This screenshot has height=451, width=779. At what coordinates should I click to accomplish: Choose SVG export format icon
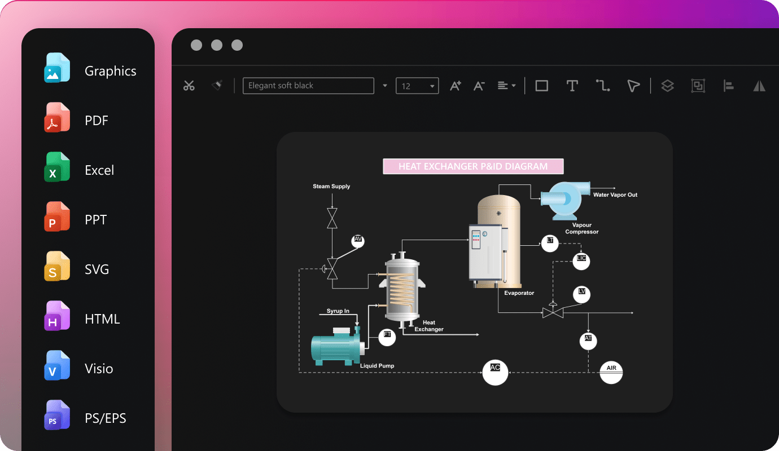click(57, 267)
